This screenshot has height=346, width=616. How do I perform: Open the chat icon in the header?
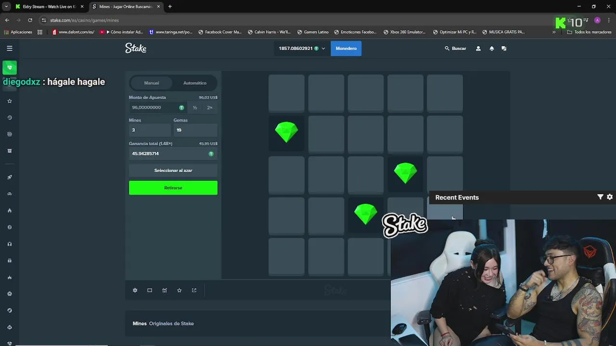[x=504, y=49]
